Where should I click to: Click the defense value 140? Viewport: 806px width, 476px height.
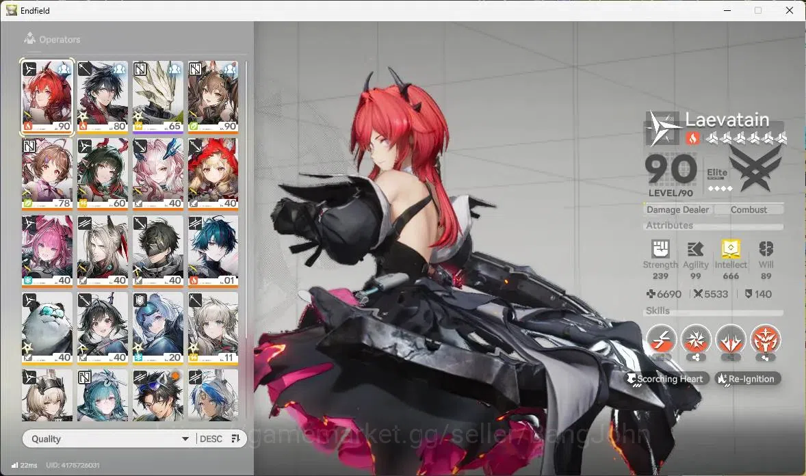pyautogui.click(x=758, y=294)
